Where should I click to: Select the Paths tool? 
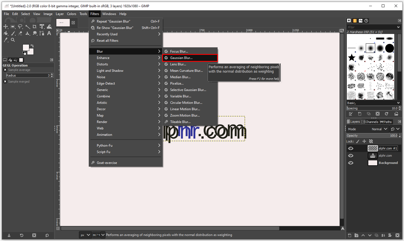pyautogui.click(x=42, y=33)
